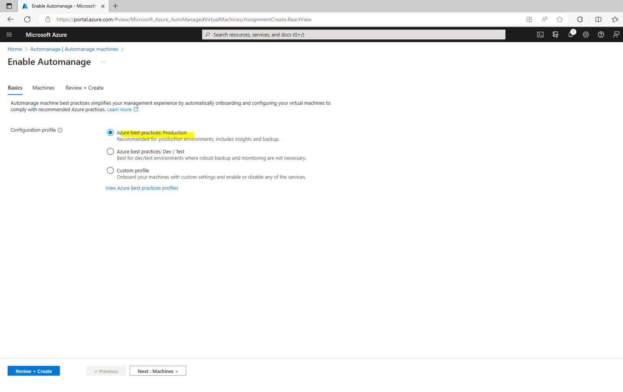This screenshot has width=623, height=392.
Task: Open the Directories + subscriptions filter
Action: (x=555, y=34)
